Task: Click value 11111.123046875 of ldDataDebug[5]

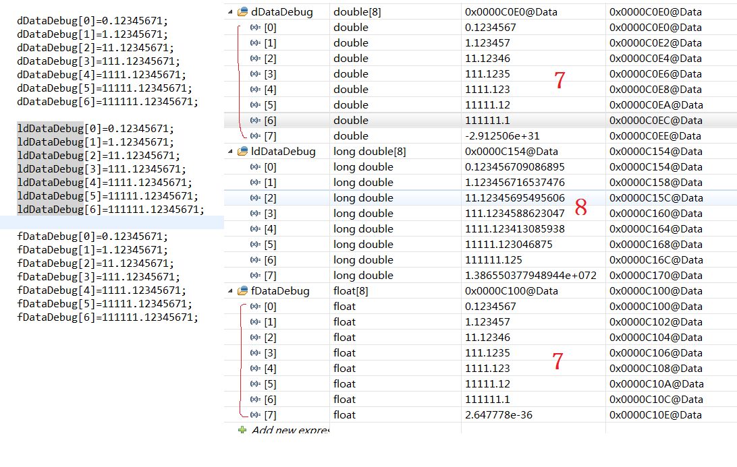Action: point(509,244)
